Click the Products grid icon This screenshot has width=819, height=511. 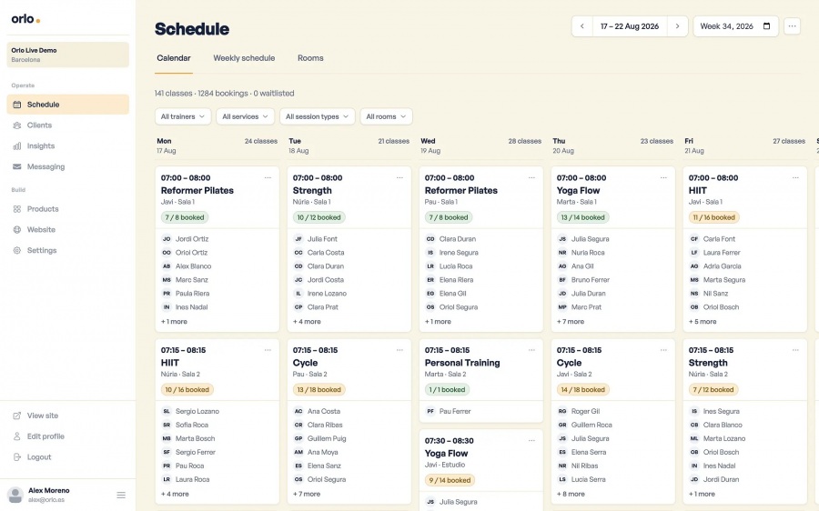click(17, 209)
